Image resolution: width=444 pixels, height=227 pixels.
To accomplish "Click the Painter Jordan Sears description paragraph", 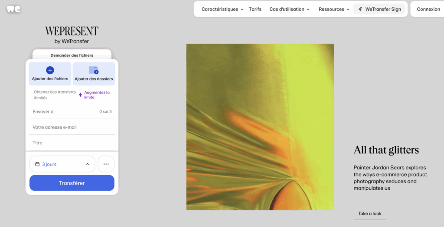I will (390, 178).
